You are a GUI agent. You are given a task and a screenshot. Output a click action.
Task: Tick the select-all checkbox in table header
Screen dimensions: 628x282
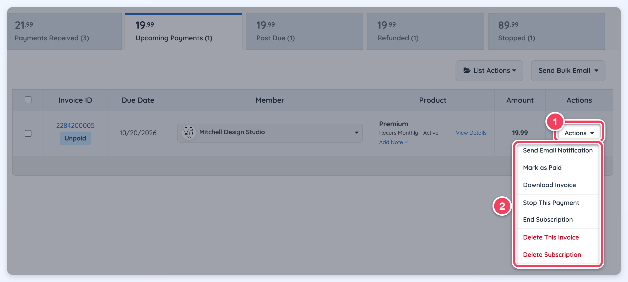28,100
